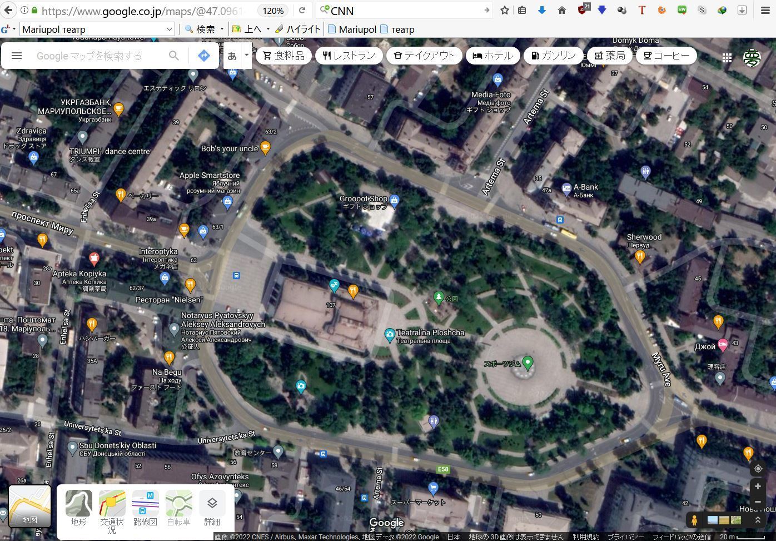Switch to 地図 map view thumbnail
Image resolution: width=776 pixels, height=541 pixels.
pyautogui.click(x=29, y=506)
